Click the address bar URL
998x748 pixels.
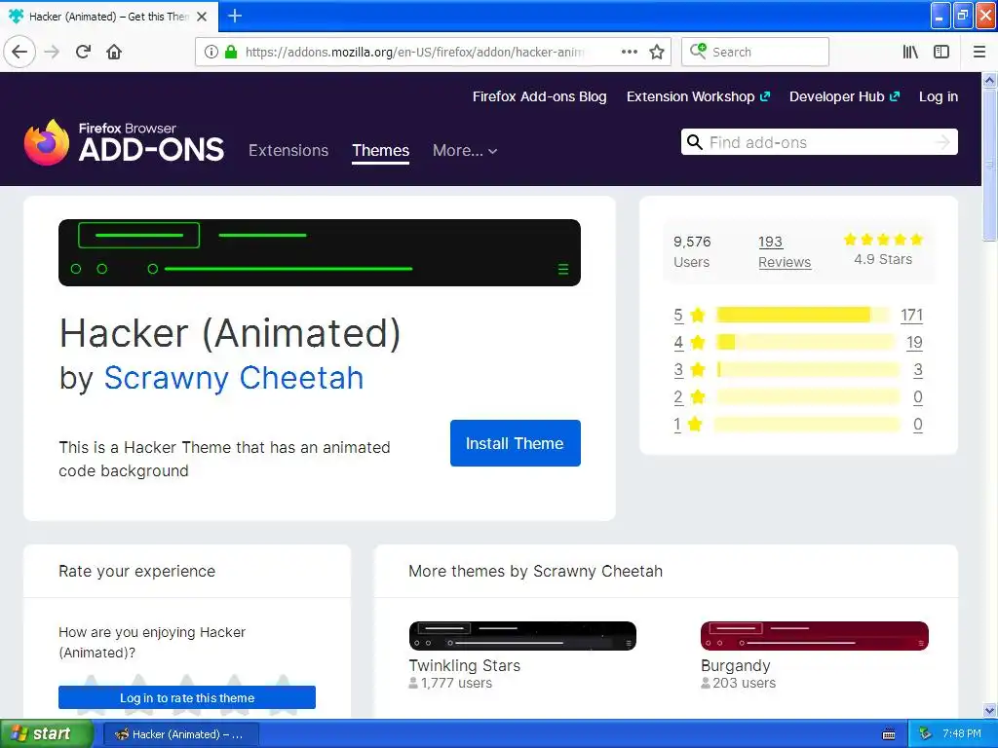(414, 53)
